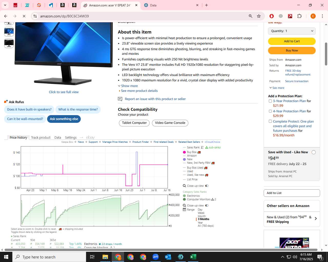The image size is (328, 262).
Task: Report an issue with this product
Action: 155,99
